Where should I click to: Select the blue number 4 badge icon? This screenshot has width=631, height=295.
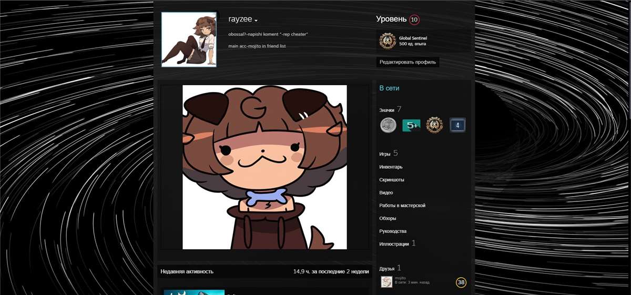[x=457, y=125]
